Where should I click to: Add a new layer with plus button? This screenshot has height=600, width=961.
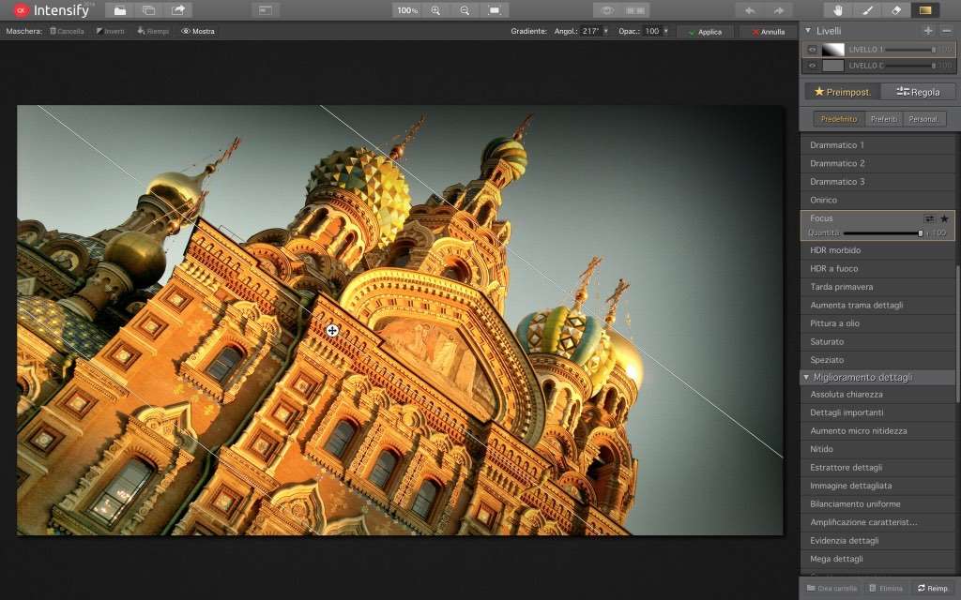point(928,31)
